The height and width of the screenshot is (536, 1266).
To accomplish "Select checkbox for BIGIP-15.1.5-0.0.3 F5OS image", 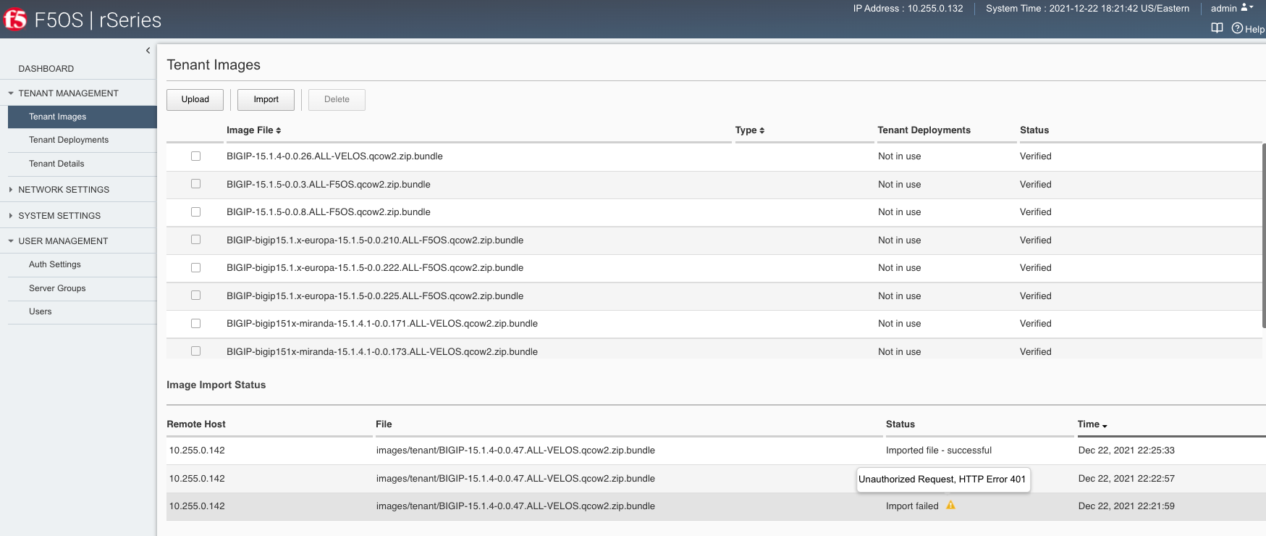I will point(195,184).
